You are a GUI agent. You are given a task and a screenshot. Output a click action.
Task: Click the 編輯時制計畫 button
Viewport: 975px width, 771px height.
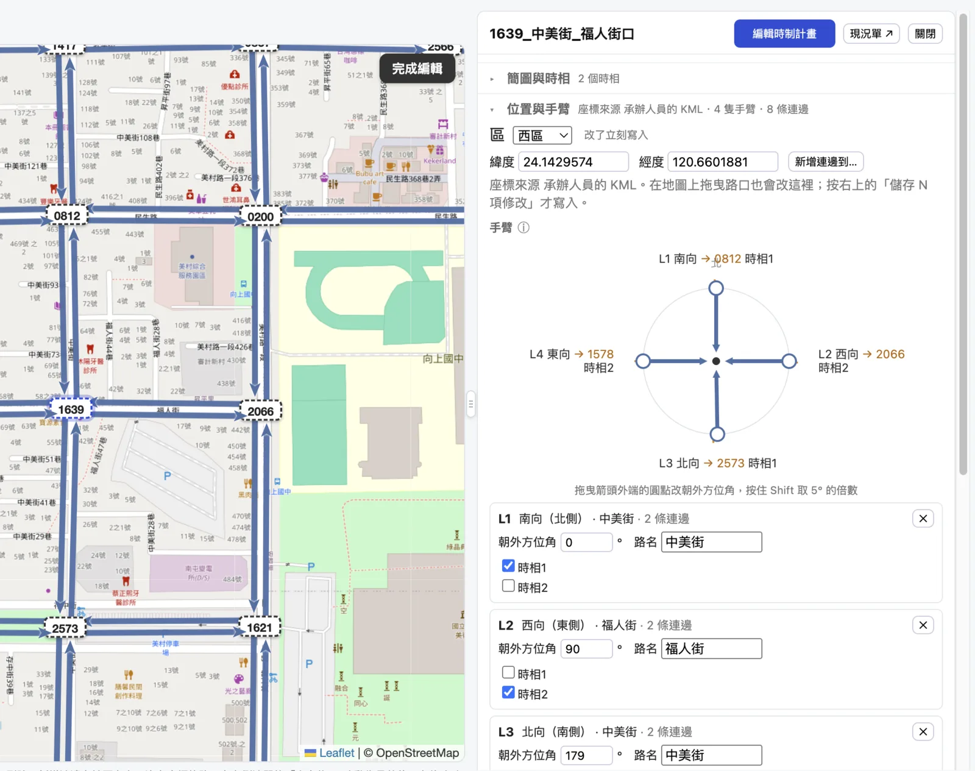784,34
